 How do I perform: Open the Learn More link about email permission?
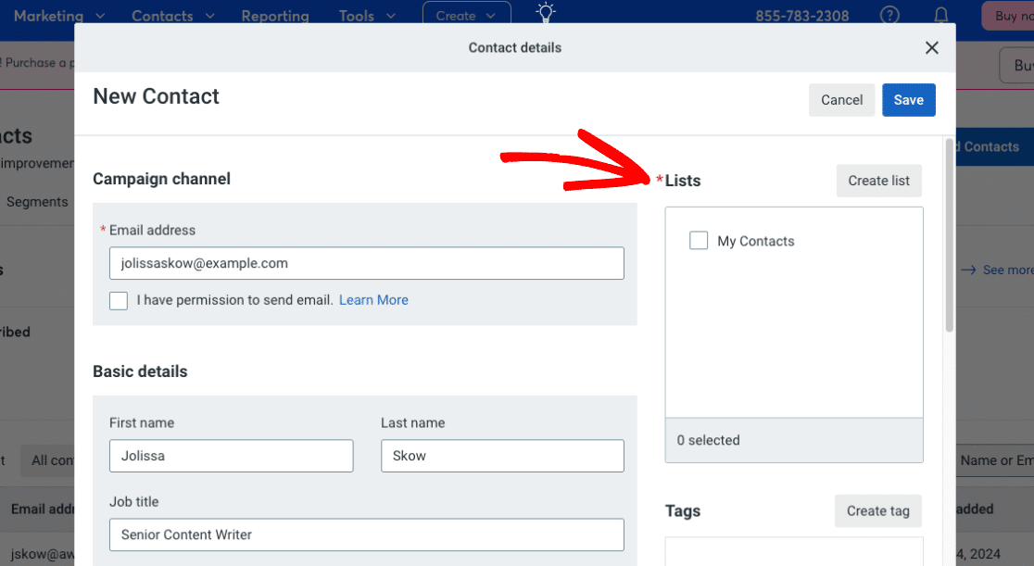click(x=373, y=299)
